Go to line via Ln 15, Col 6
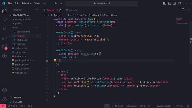 (117, 106)
